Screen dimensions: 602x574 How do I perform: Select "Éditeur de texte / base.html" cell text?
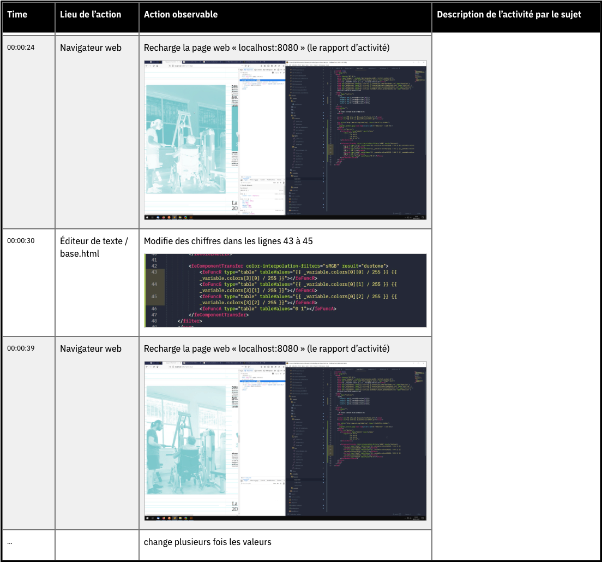click(x=94, y=247)
